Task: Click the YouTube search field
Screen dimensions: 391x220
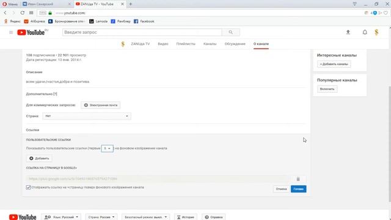Action: (x=142, y=32)
